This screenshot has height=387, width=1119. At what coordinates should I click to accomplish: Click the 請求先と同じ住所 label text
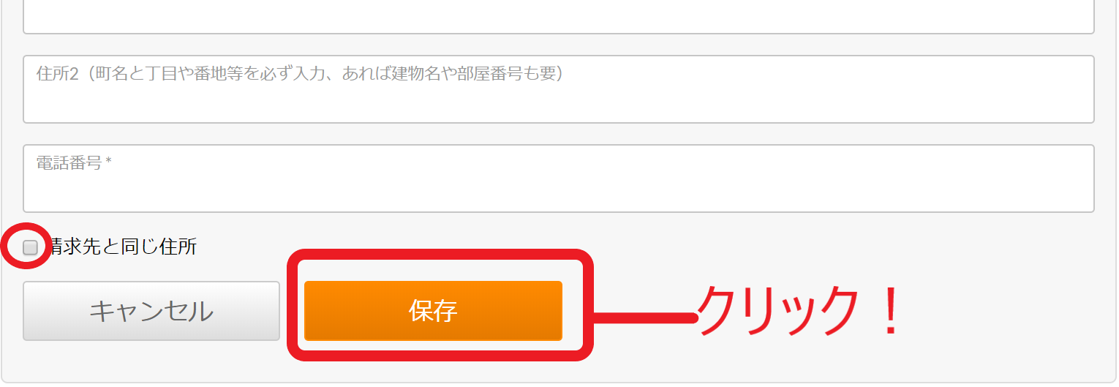click(122, 247)
